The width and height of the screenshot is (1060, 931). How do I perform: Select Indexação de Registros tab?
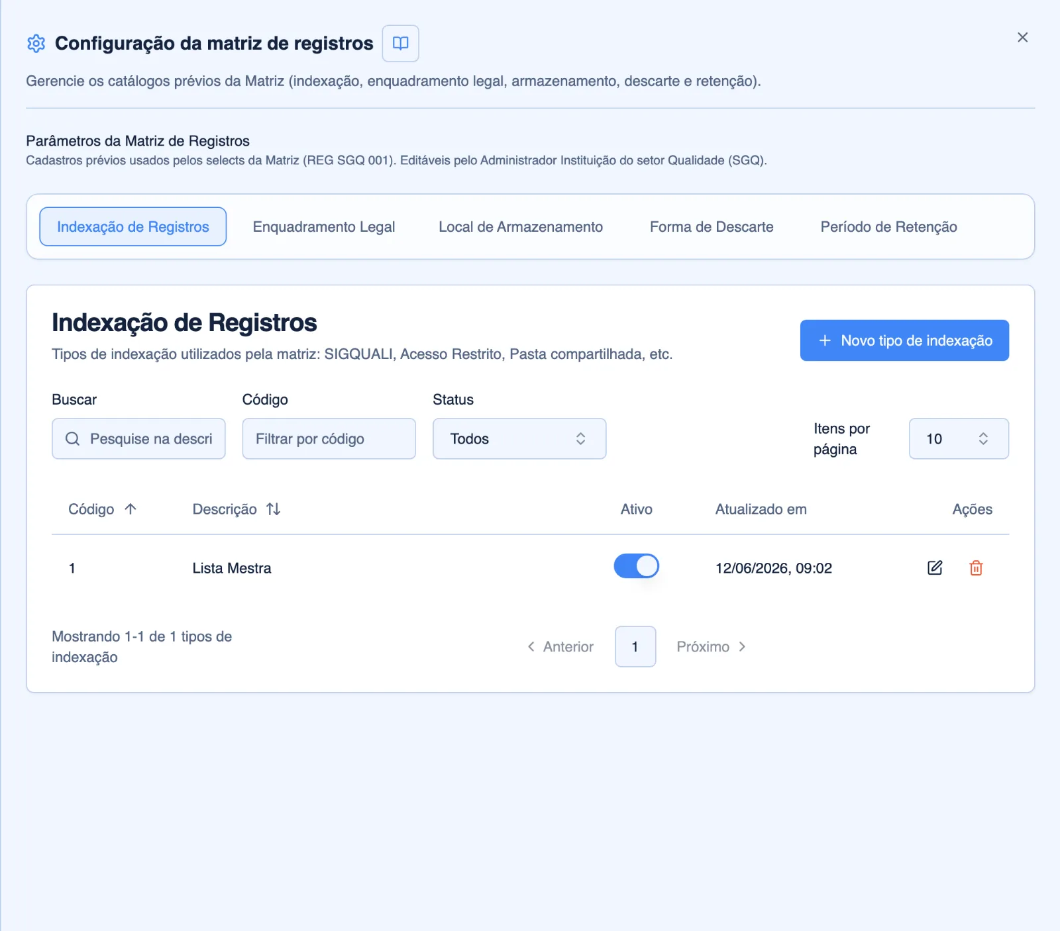coord(133,226)
